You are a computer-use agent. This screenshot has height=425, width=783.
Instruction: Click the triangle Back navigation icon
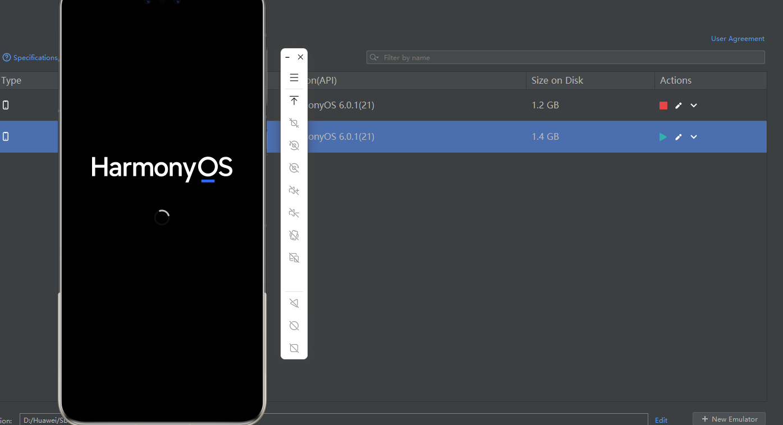tap(294, 303)
